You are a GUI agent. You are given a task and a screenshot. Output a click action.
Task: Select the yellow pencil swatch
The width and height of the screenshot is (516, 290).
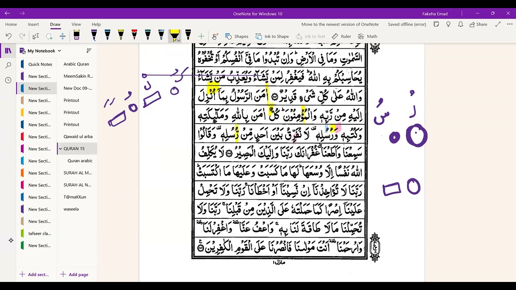coord(121,35)
